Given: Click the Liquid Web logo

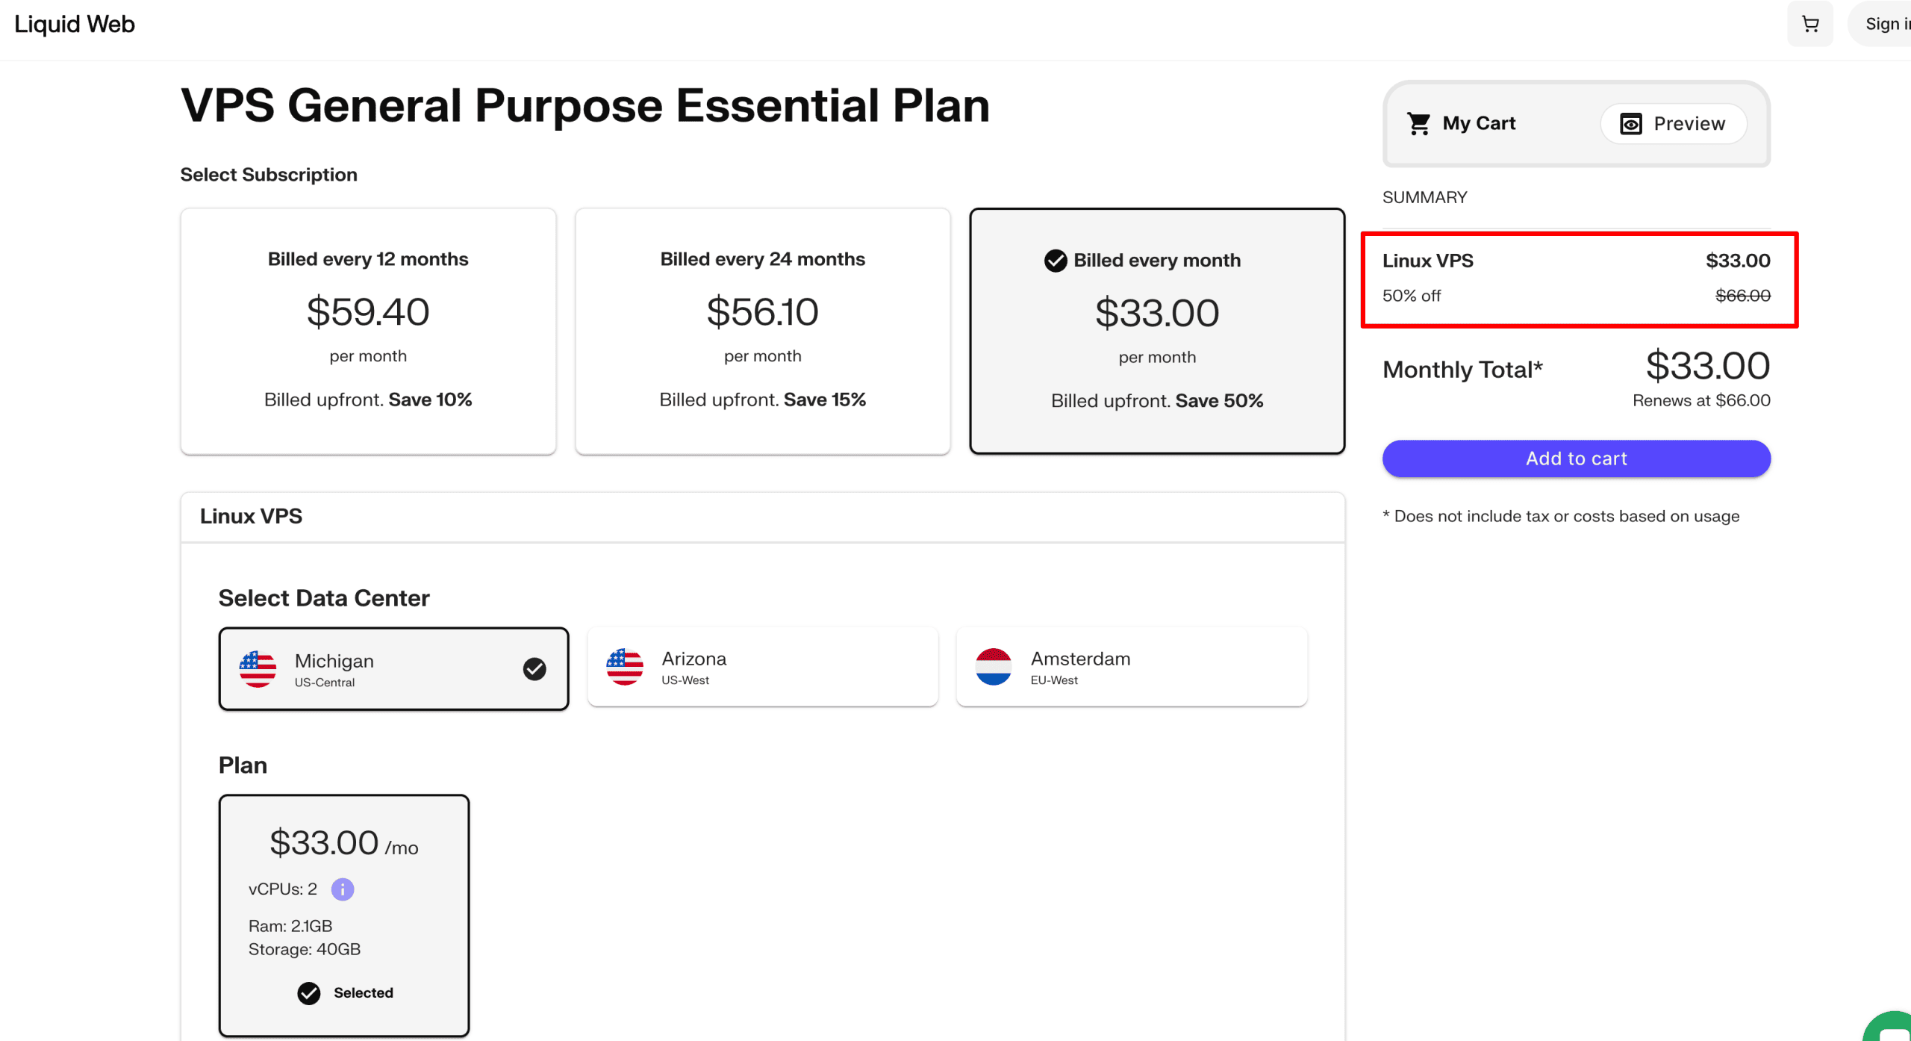Looking at the screenshot, I should click(73, 23).
